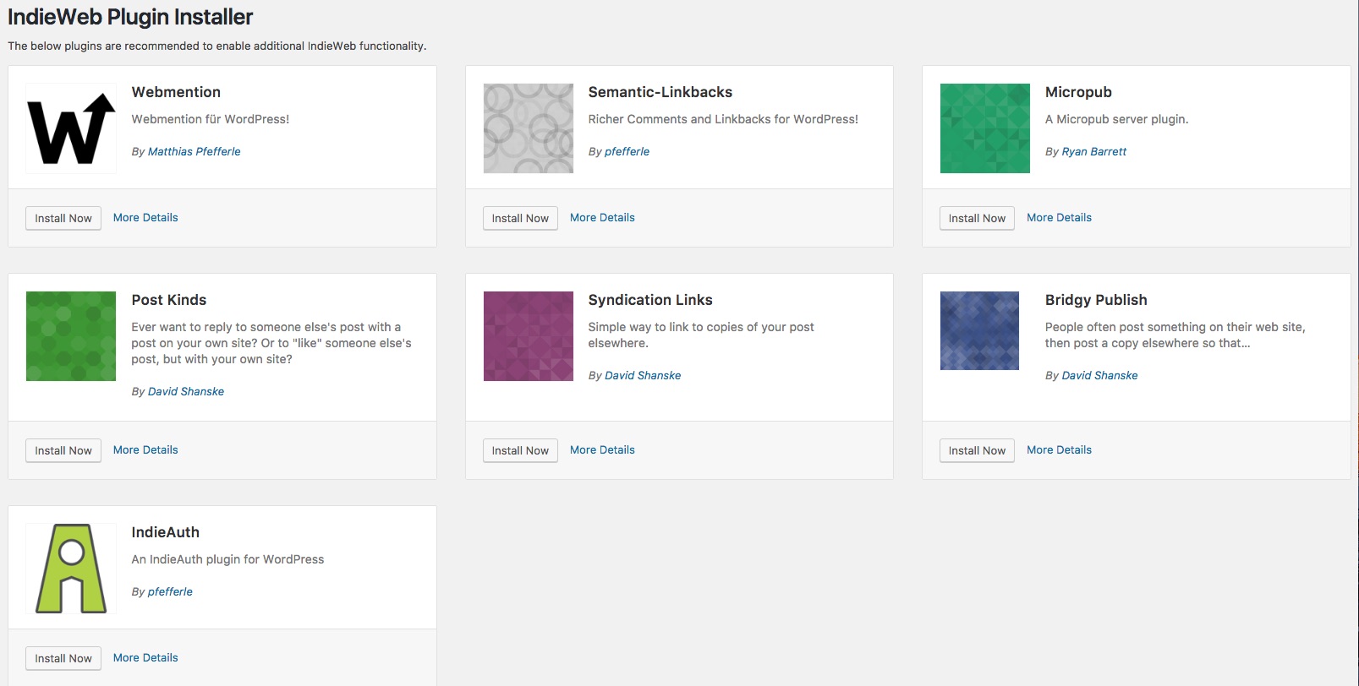Install the Post Kinds plugin now
Image resolution: width=1359 pixels, height=686 pixels.
[x=63, y=450]
